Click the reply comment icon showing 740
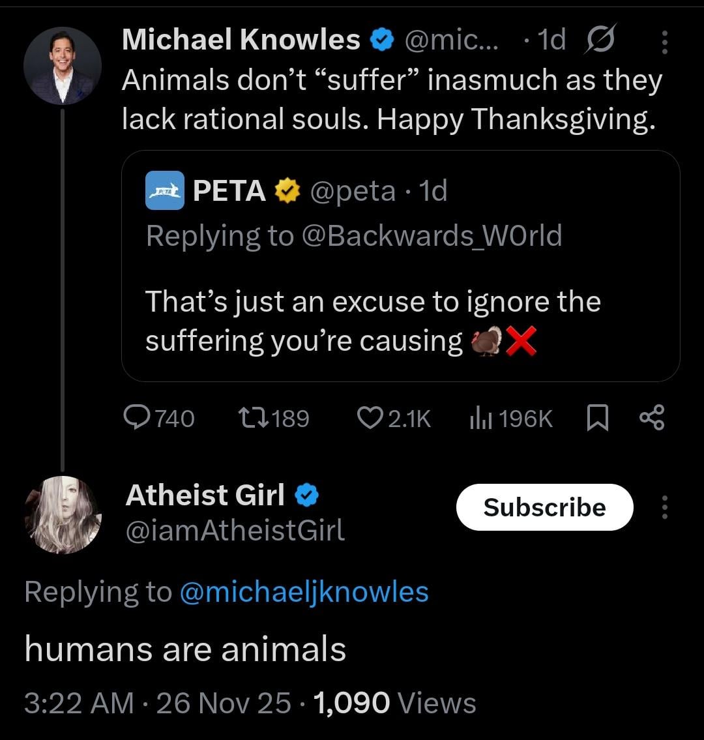Image resolution: width=704 pixels, height=740 pixels. (137, 418)
